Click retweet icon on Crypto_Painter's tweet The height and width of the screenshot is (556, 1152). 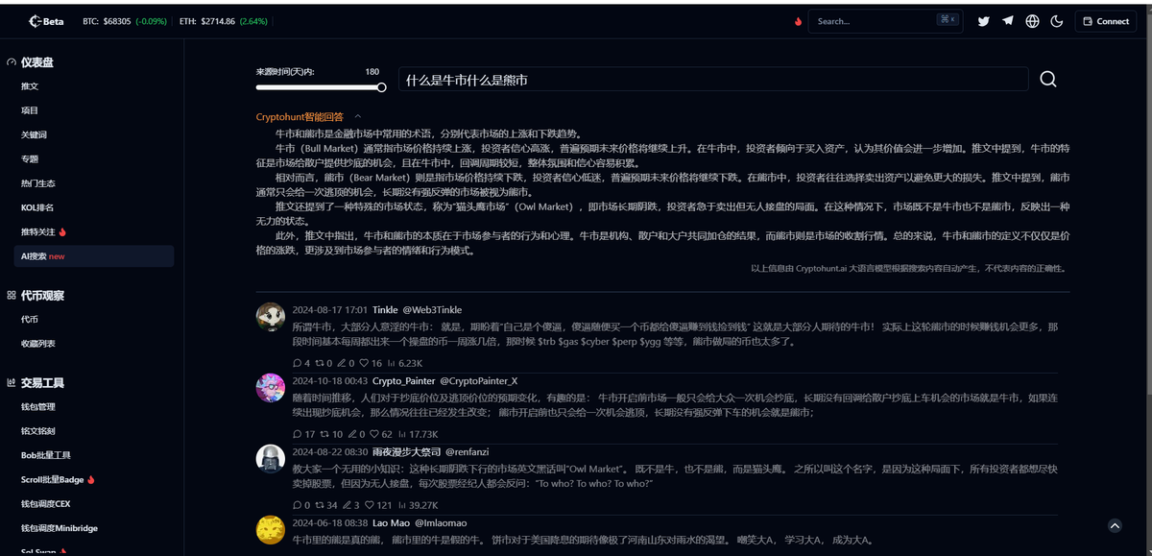(x=326, y=434)
